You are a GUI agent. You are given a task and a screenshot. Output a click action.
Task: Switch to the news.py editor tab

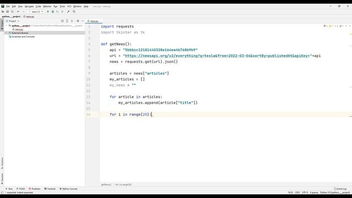[94, 21]
